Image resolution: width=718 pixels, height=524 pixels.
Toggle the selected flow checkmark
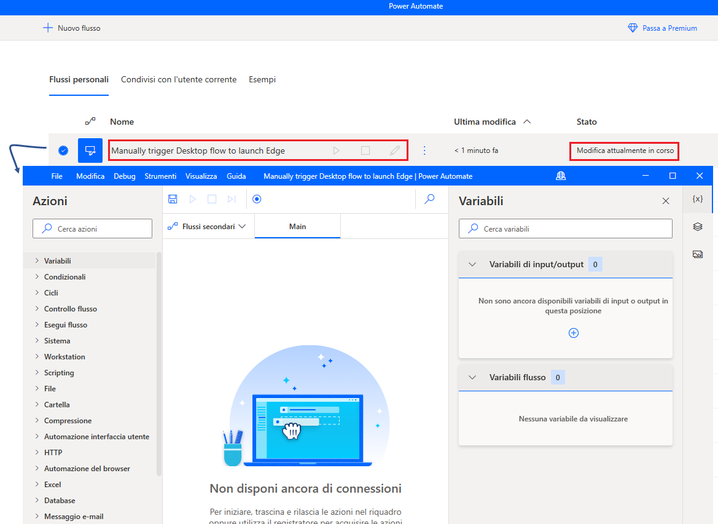(x=63, y=151)
